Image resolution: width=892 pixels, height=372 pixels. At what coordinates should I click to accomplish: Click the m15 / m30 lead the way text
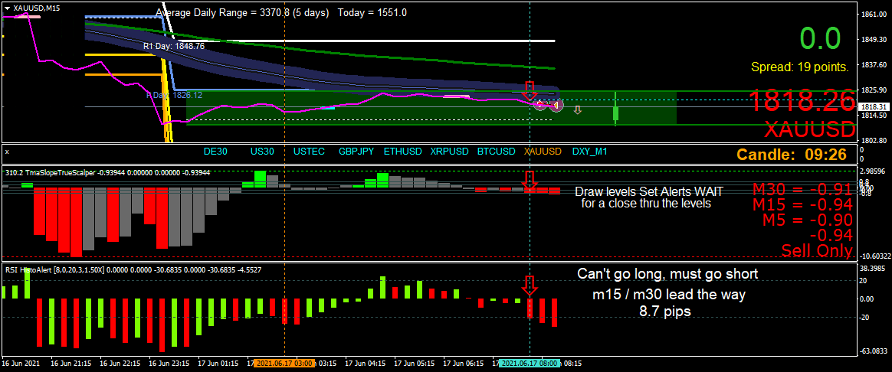668,295
